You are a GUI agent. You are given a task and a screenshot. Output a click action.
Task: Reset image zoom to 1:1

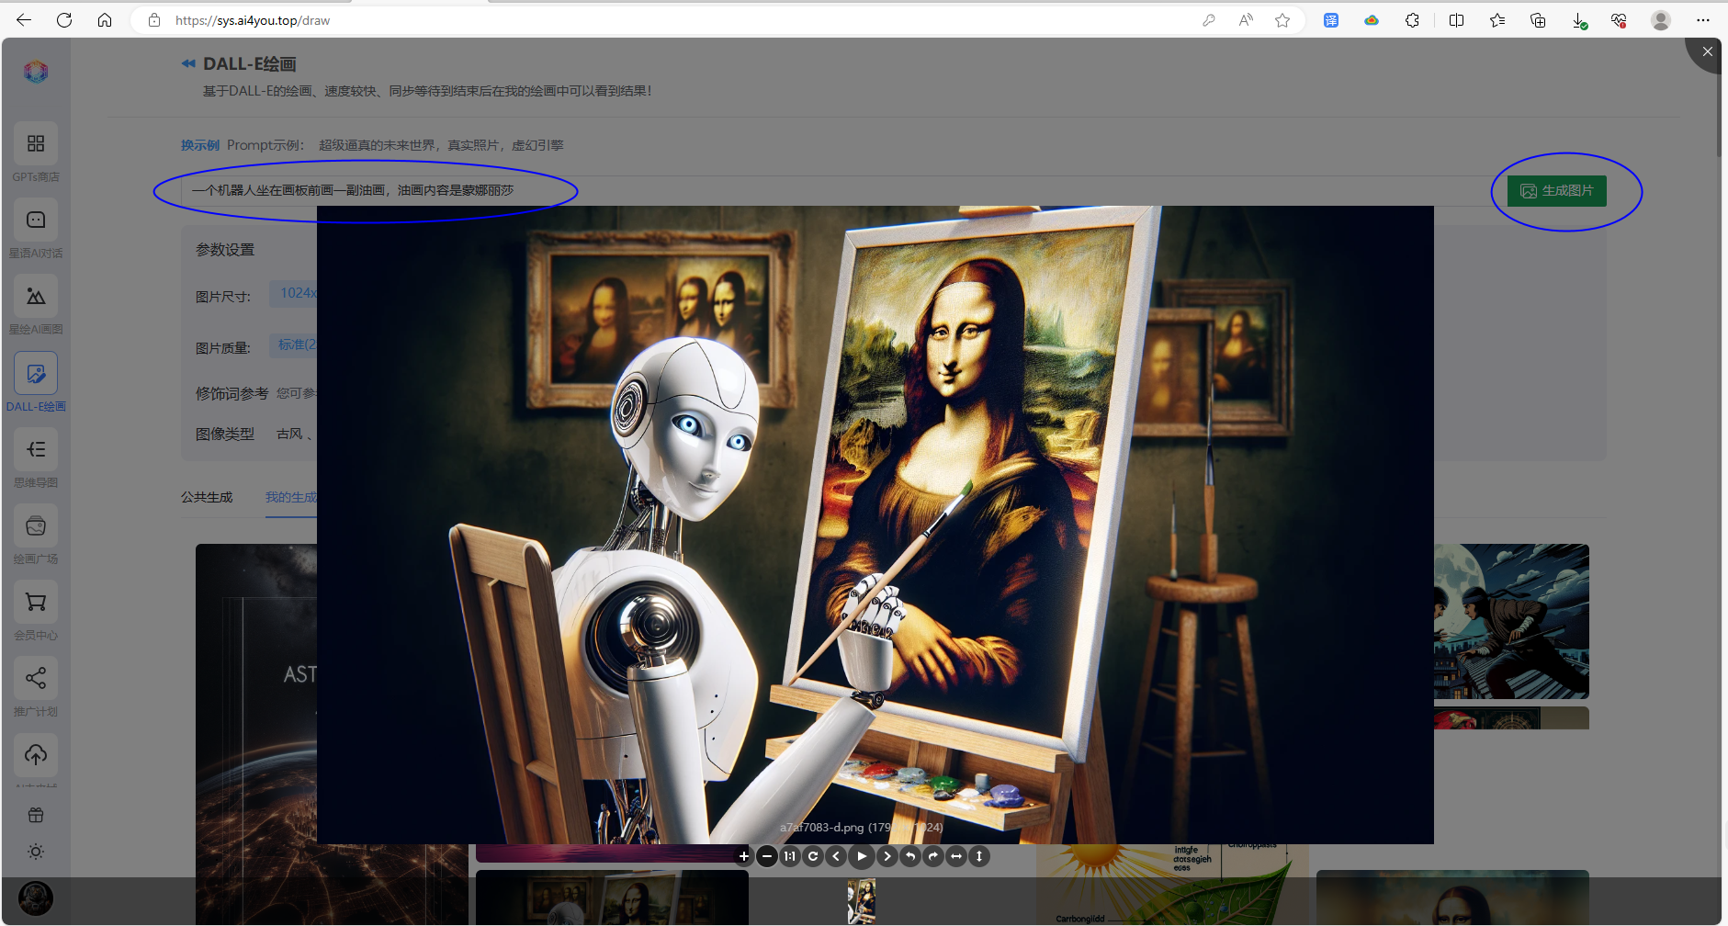[x=789, y=855]
